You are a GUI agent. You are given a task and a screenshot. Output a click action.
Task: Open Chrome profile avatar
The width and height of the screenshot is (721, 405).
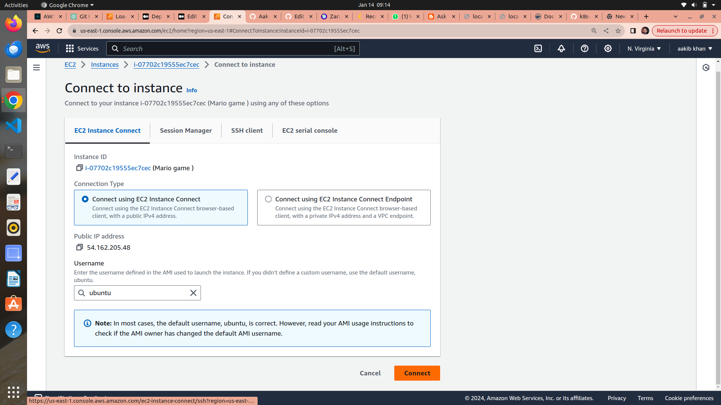coord(645,31)
